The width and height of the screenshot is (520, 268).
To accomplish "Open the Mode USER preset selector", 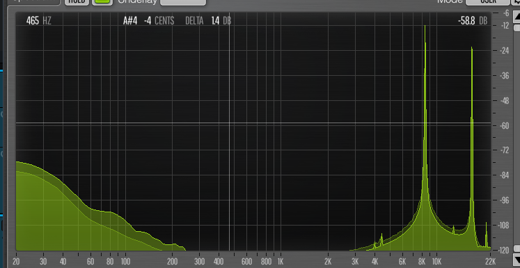I will point(488,2).
